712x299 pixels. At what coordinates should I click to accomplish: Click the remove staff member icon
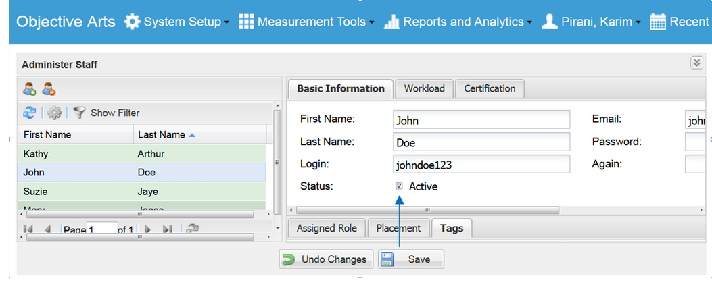pyautogui.click(x=49, y=89)
